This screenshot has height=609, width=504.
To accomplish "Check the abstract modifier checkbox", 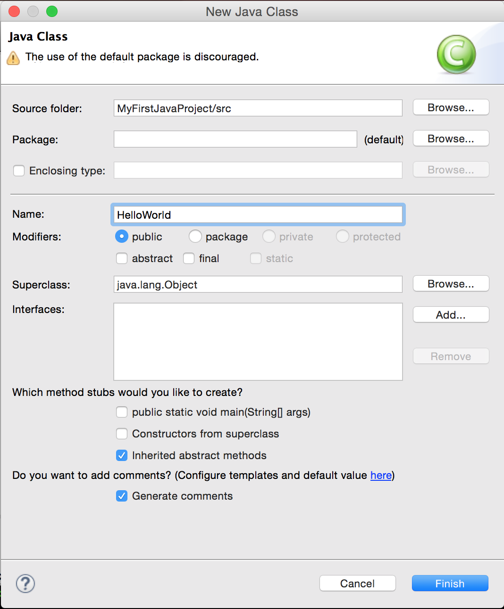I will coord(122,258).
